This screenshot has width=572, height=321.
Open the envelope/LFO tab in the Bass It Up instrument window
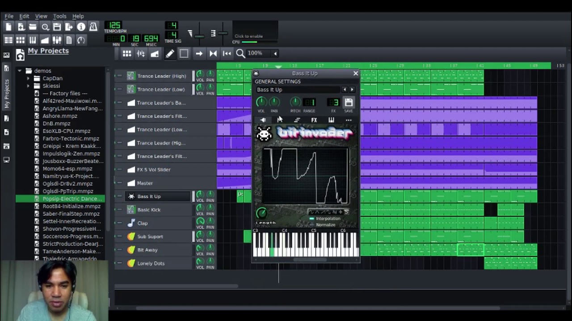coord(280,120)
